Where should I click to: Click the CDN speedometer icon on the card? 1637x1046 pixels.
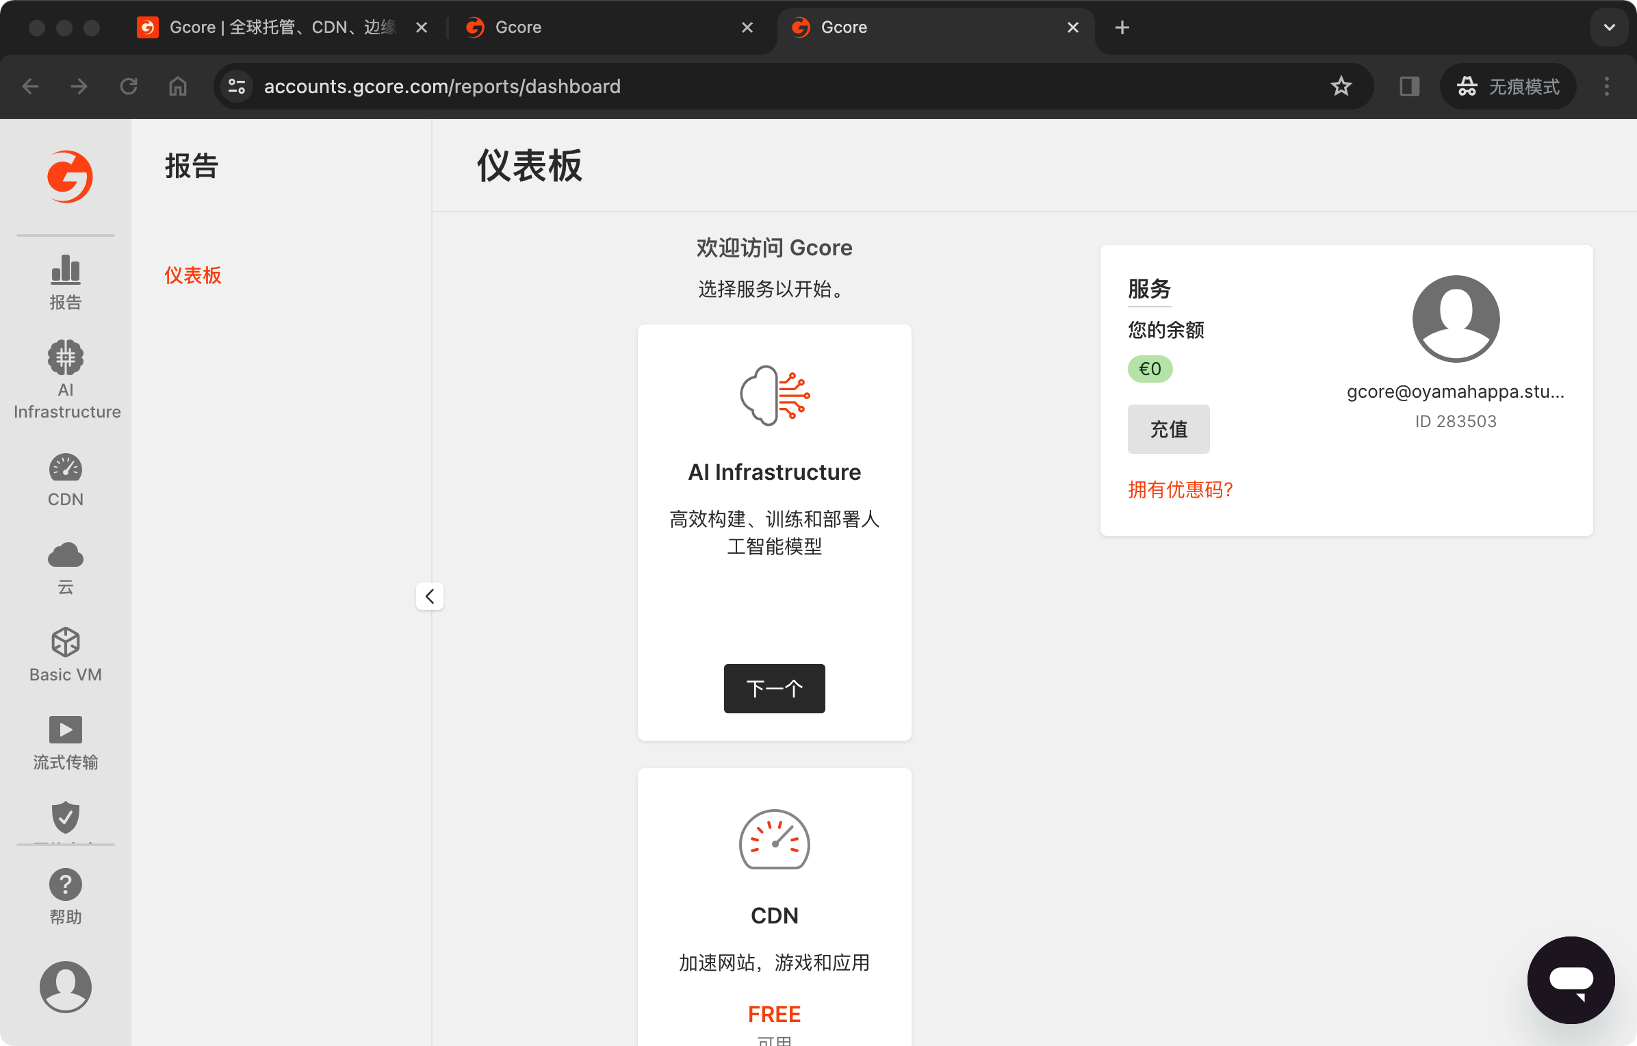click(x=775, y=839)
